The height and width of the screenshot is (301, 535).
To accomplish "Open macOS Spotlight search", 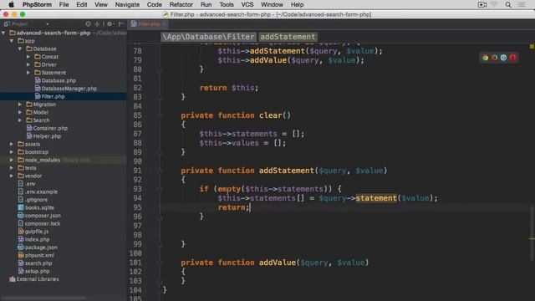I will [508, 5].
